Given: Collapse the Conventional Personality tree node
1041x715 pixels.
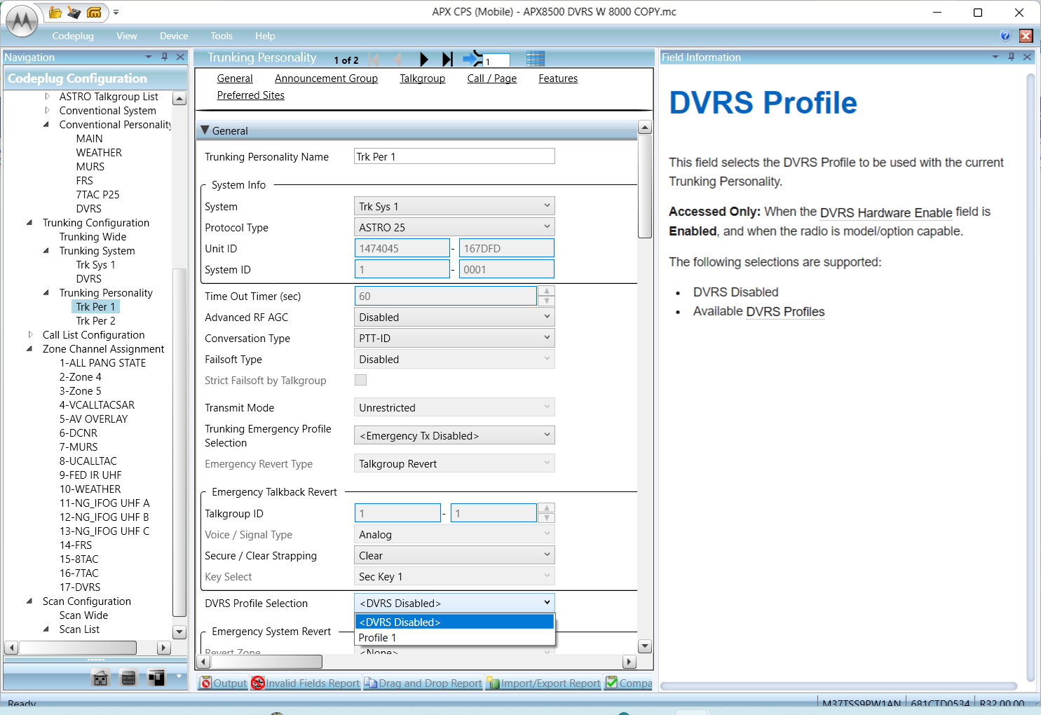Looking at the screenshot, I should [x=46, y=125].
